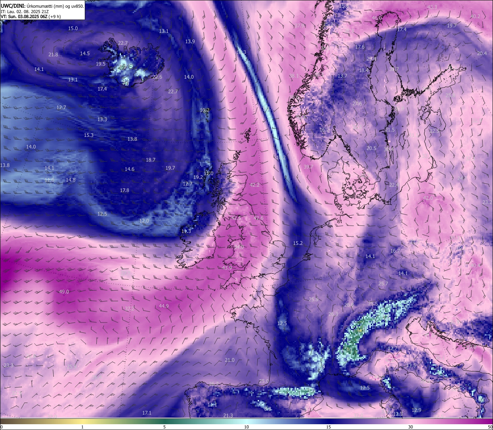Click the value label "20.4" on the map
Viewport: 493px width, 430px height.
pyautogui.click(x=482, y=54)
